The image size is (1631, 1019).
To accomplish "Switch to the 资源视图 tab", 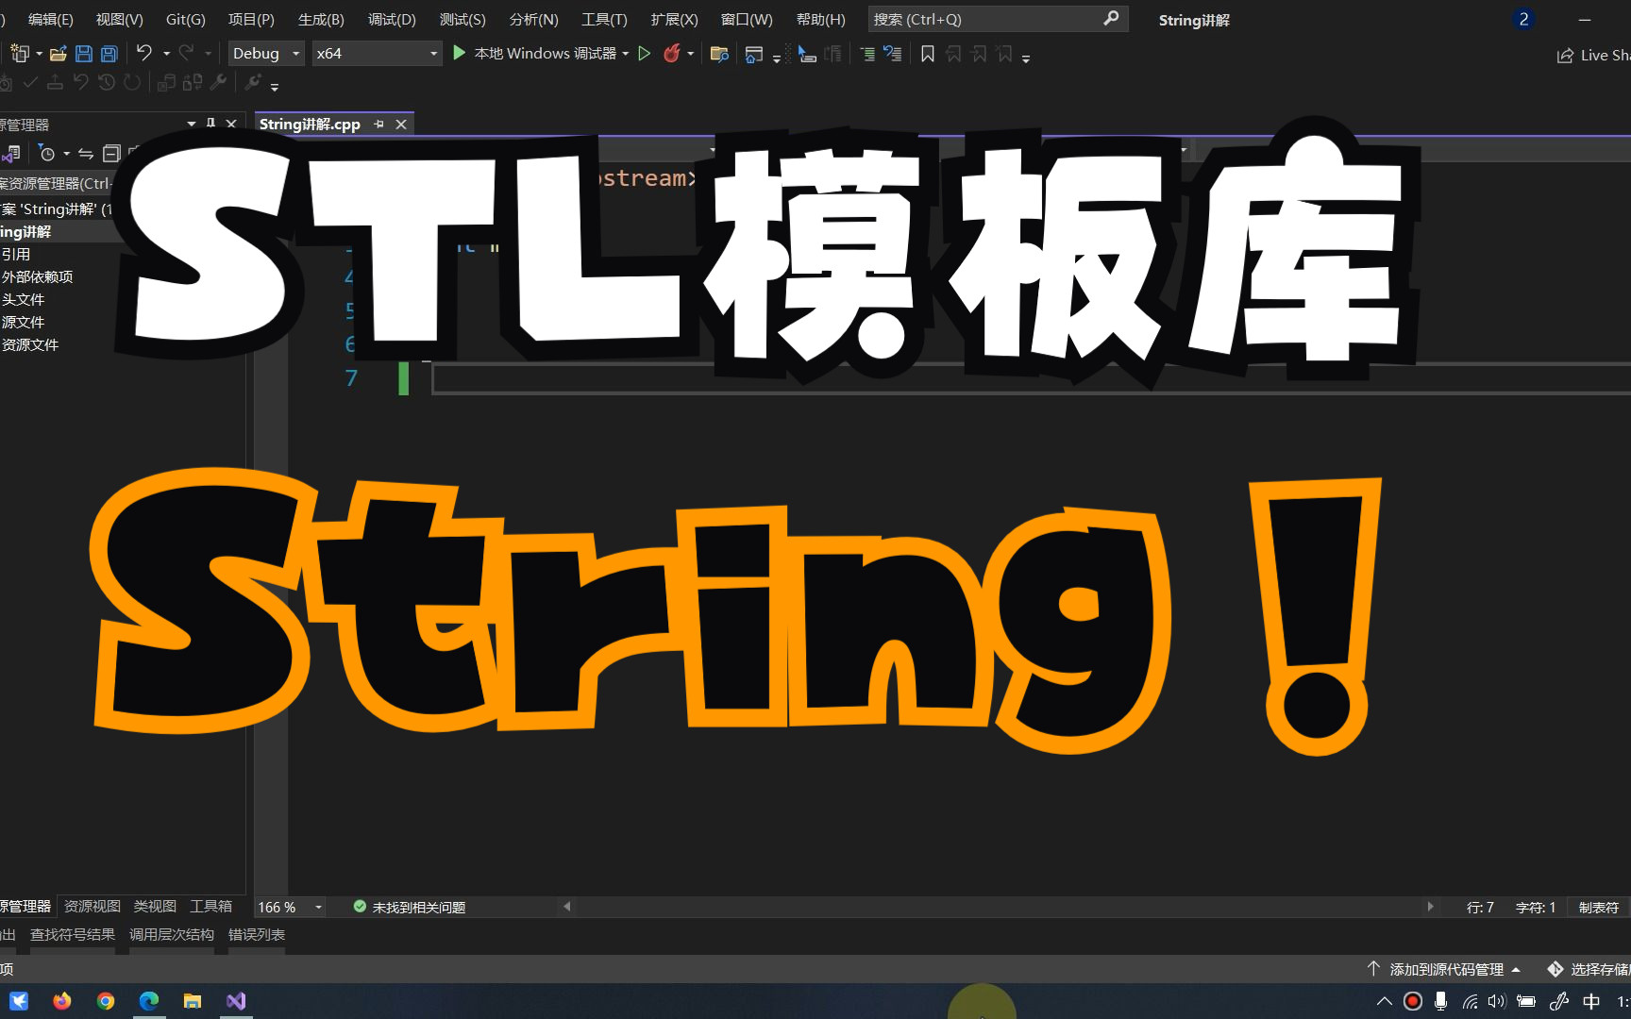I will click(92, 906).
